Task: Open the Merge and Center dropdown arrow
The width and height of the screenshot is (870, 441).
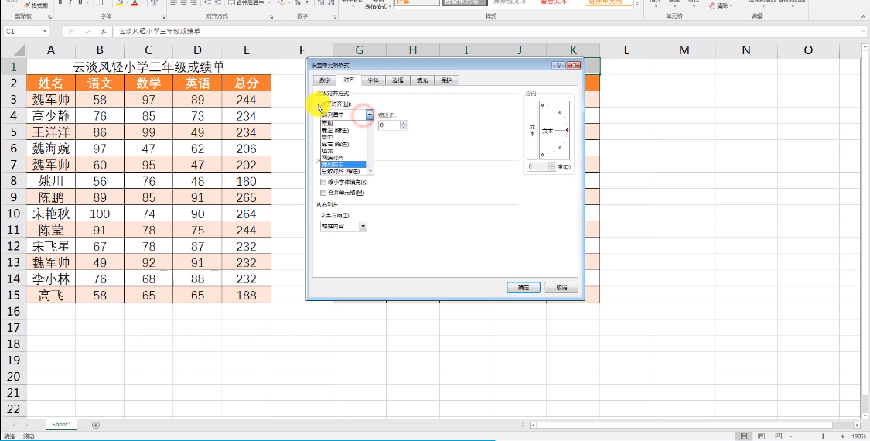Action: coord(269,3)
